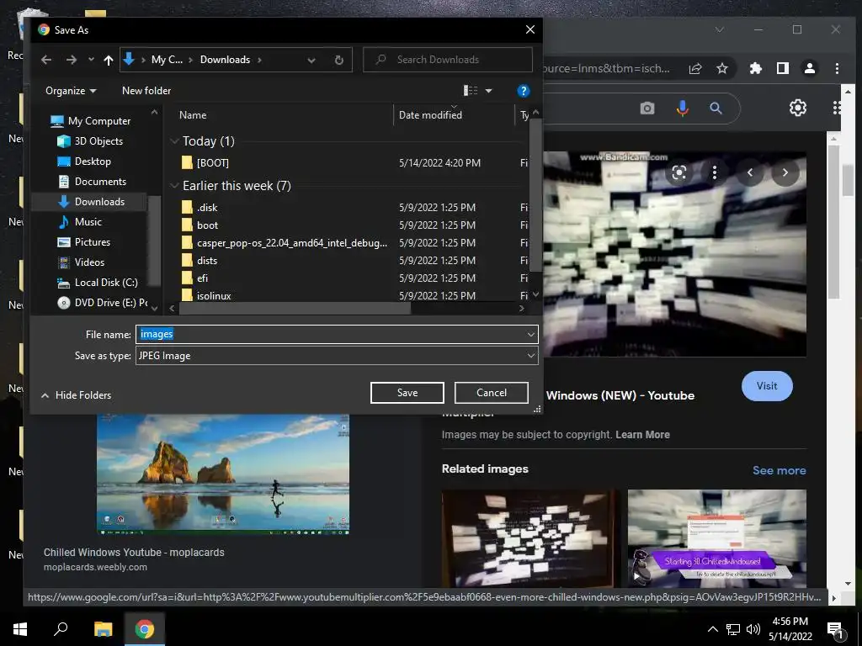The image size is (862, 646).
Task: Go up one folder level
Action: pos(109,60)
